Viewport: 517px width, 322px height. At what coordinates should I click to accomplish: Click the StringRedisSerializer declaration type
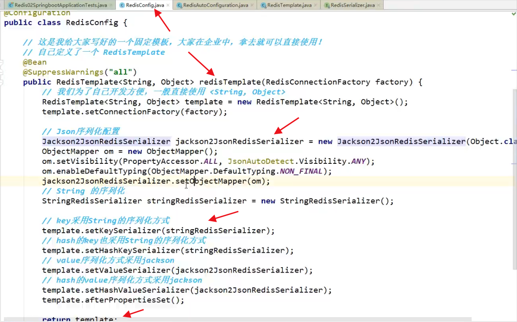[x=92, y=201]
